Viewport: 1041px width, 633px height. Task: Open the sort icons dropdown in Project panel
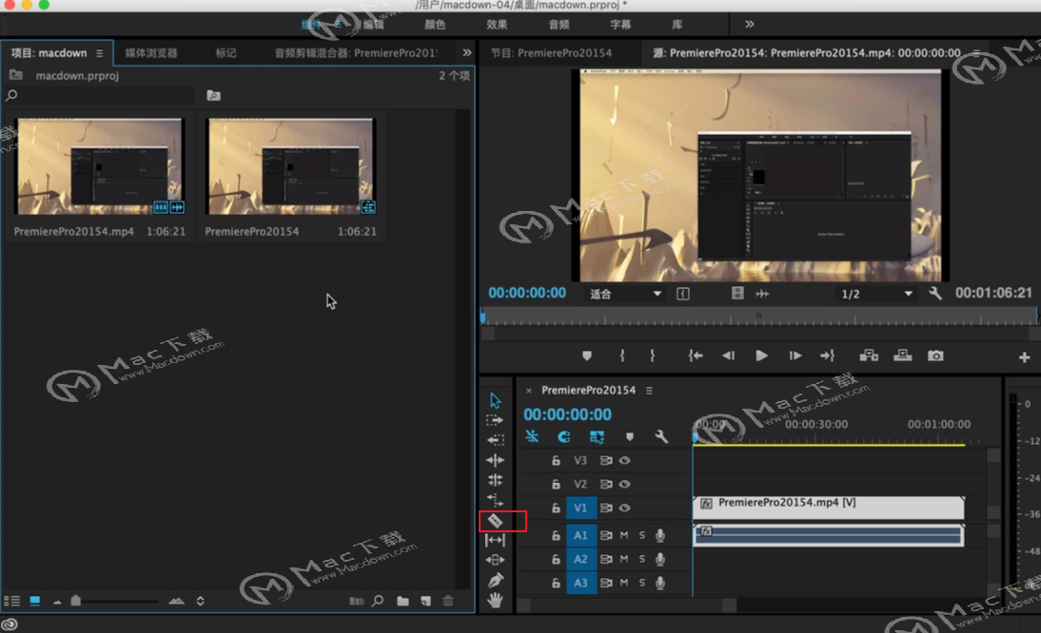click(x=200, y=602)
